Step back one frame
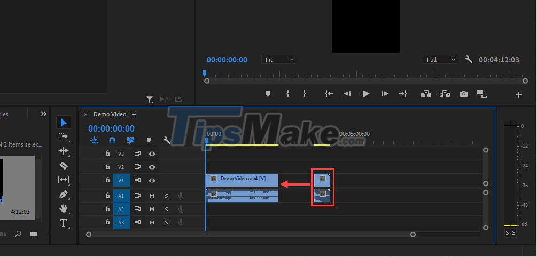 (347, 94)
